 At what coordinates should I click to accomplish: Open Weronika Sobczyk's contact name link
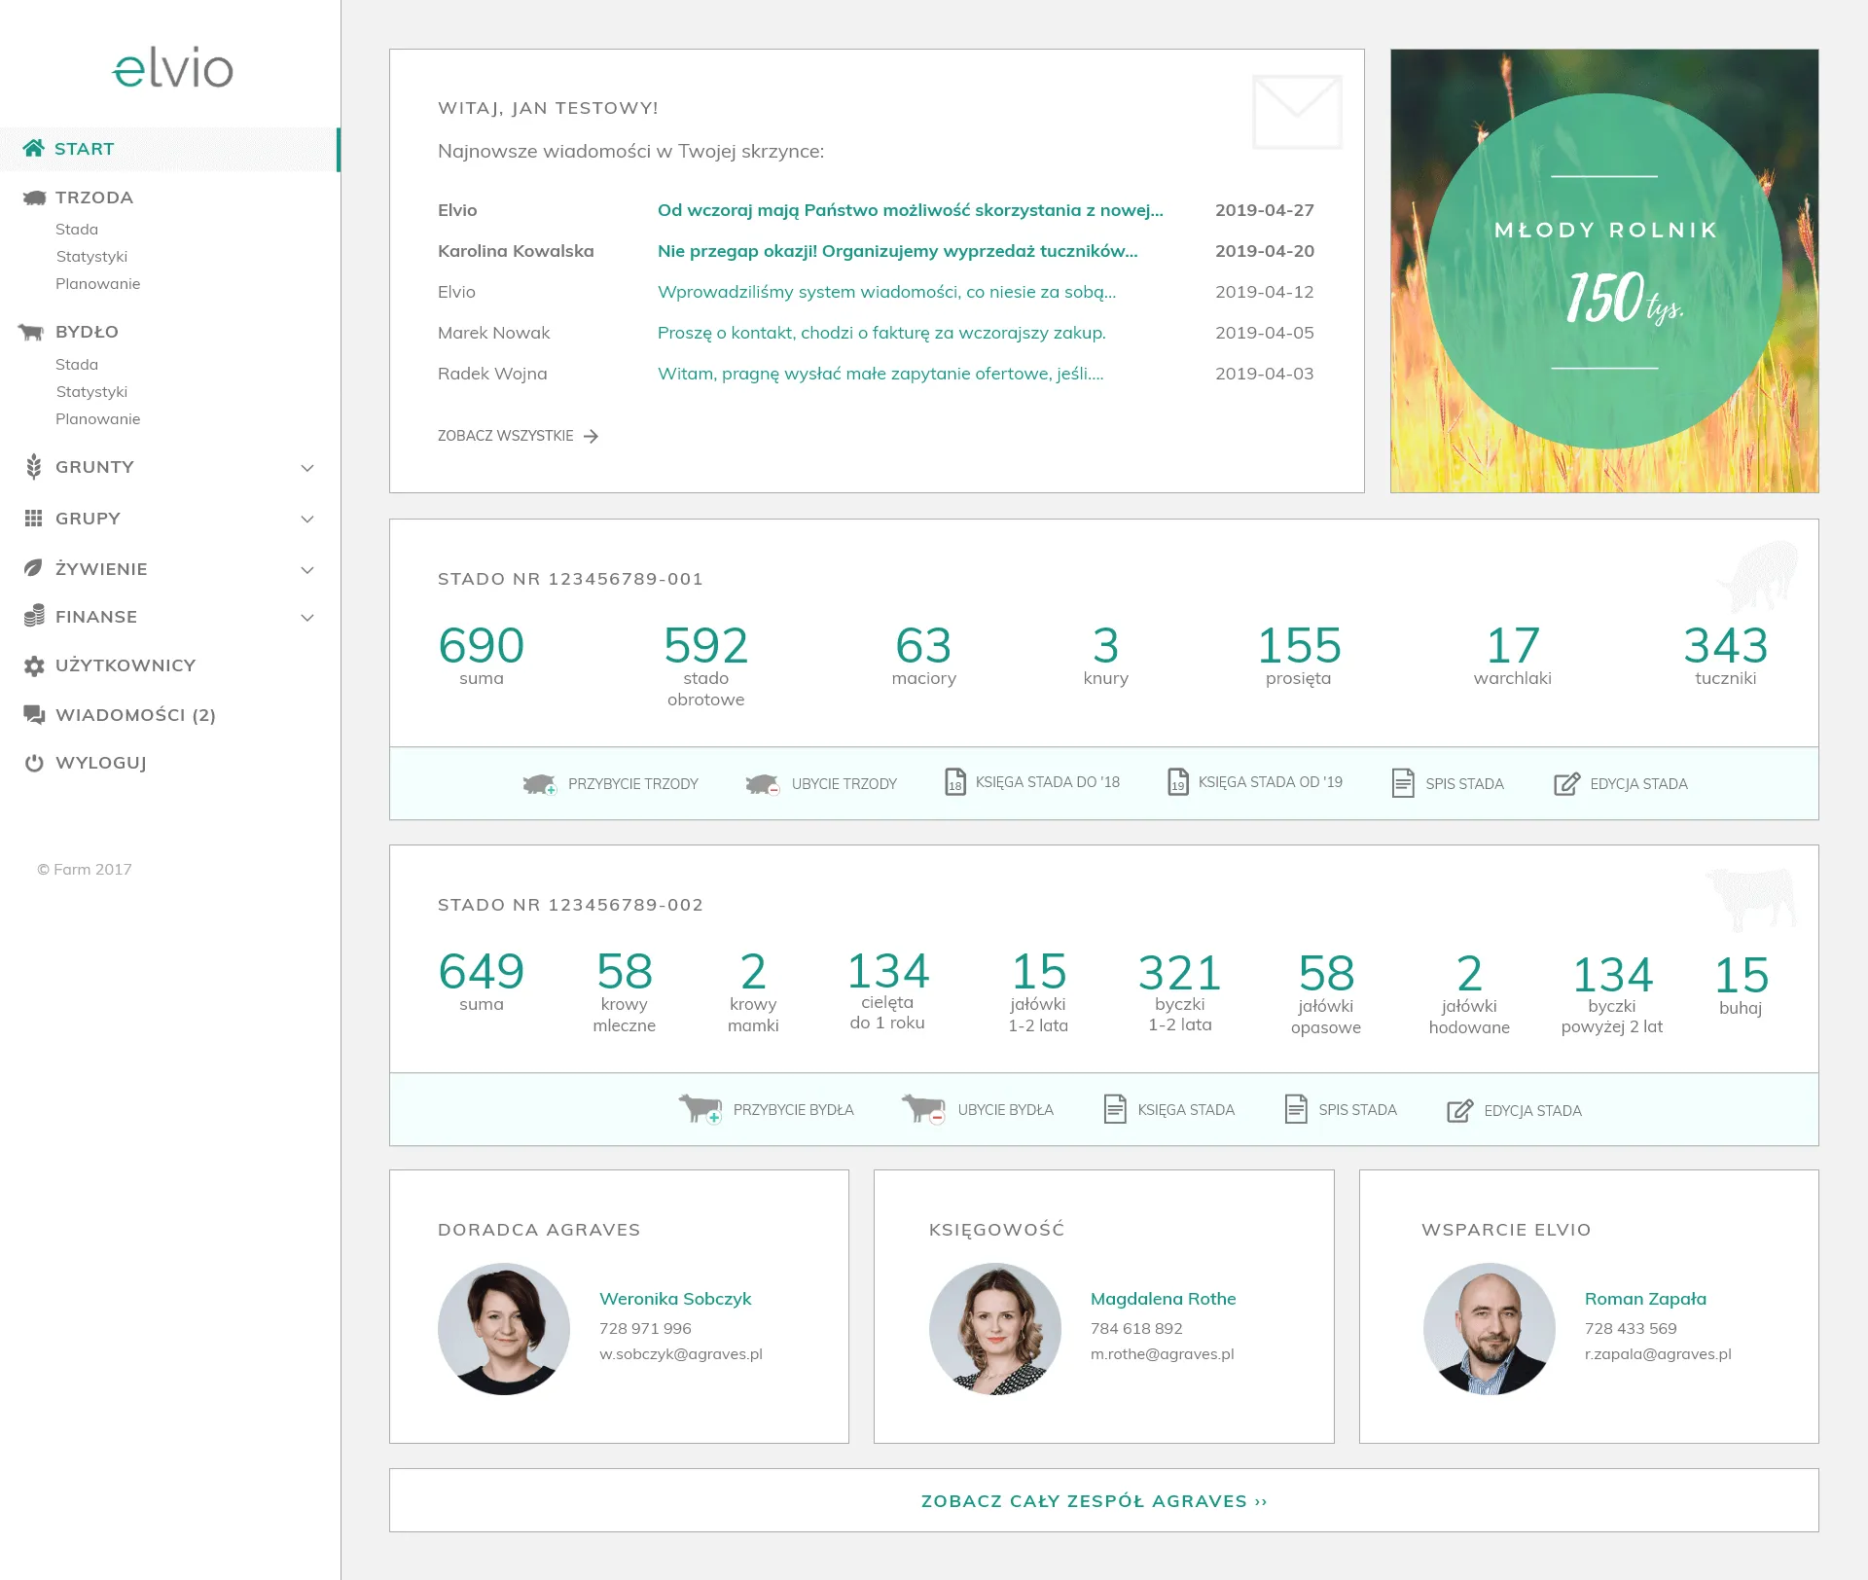tap(675, 1299)
